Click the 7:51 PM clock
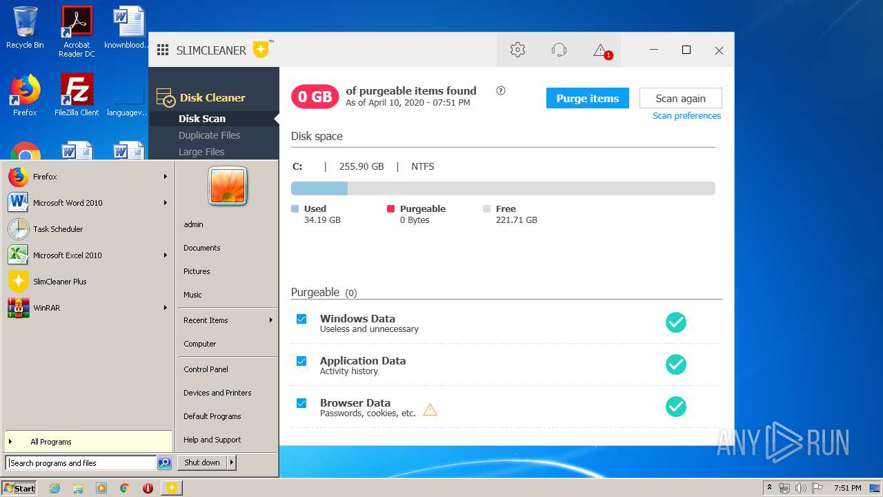 click(848, 488)
